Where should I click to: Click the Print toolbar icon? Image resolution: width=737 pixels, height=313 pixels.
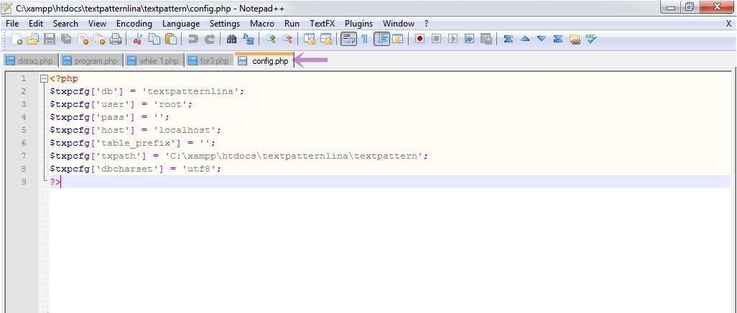pyautogui.click(x=116, y=39)
